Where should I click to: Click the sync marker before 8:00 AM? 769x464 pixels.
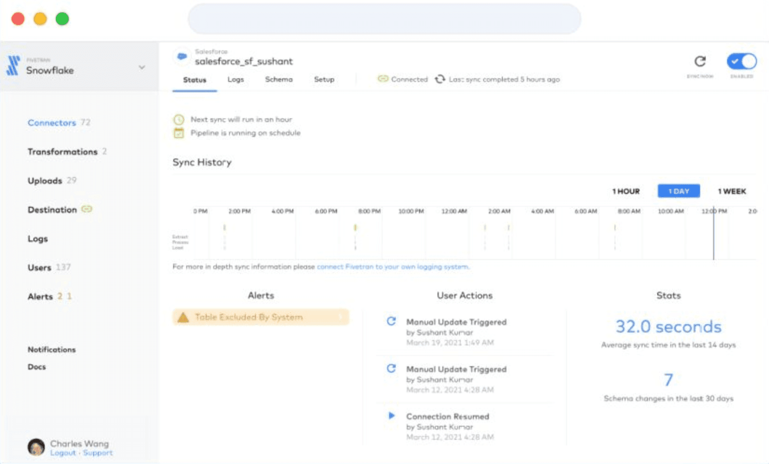tap(615, 228)
